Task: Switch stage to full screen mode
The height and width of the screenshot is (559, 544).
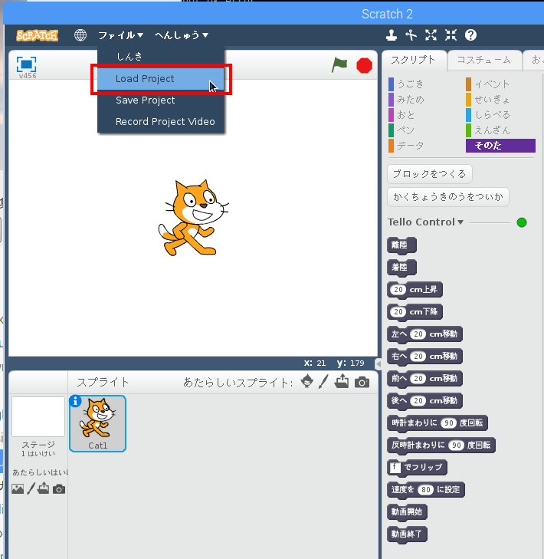Action: point(26,64)
